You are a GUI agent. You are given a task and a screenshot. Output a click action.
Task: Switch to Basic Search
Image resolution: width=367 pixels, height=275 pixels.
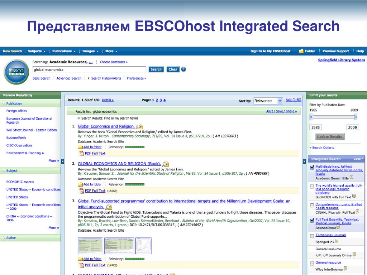pyautogui.click(x=42, y=78)
